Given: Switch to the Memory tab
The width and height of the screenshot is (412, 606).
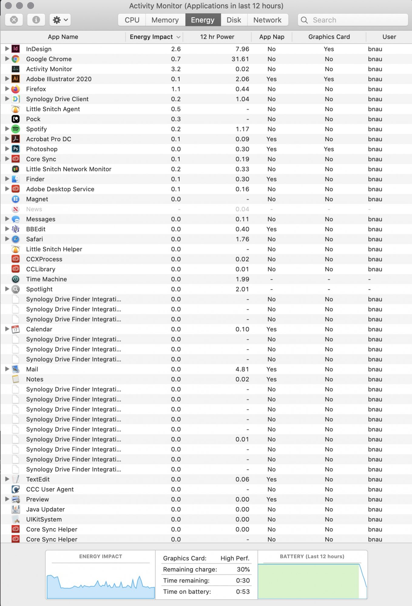Looking at the screenshot, I should 165,20.
